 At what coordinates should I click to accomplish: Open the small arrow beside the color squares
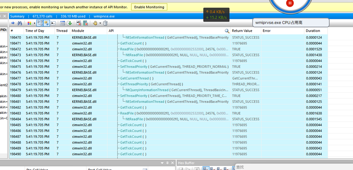(34, 23)
